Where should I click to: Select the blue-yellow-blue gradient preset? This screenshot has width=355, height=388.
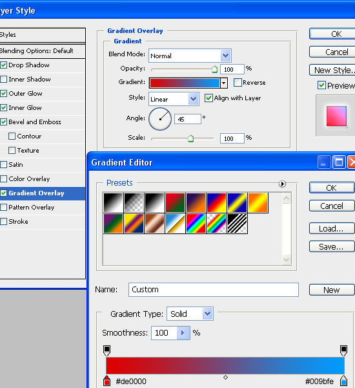[x=237, y=203]
